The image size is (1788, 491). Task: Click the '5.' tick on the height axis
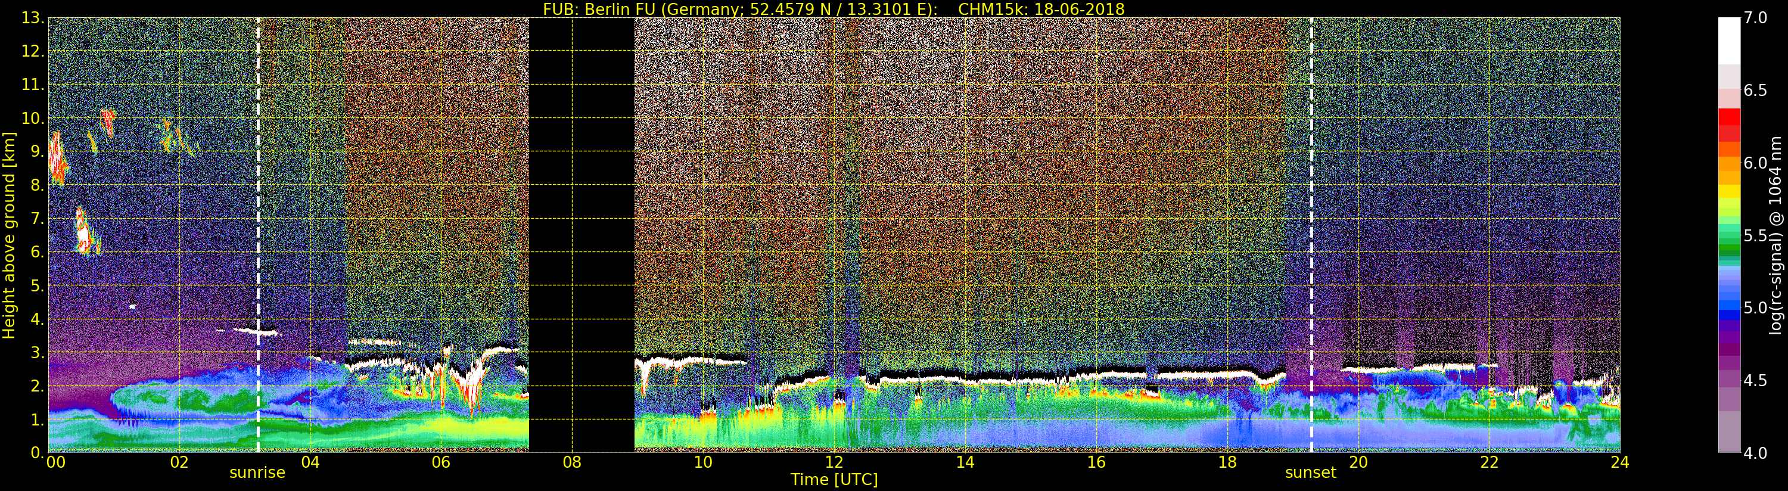[37, 285]
